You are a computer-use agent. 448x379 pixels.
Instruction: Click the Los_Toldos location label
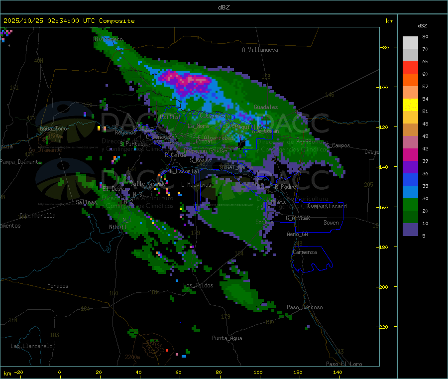click(x=198, y=285)
